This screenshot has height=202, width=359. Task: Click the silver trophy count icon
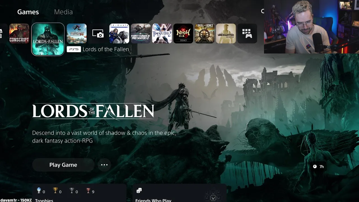[72, 191]
